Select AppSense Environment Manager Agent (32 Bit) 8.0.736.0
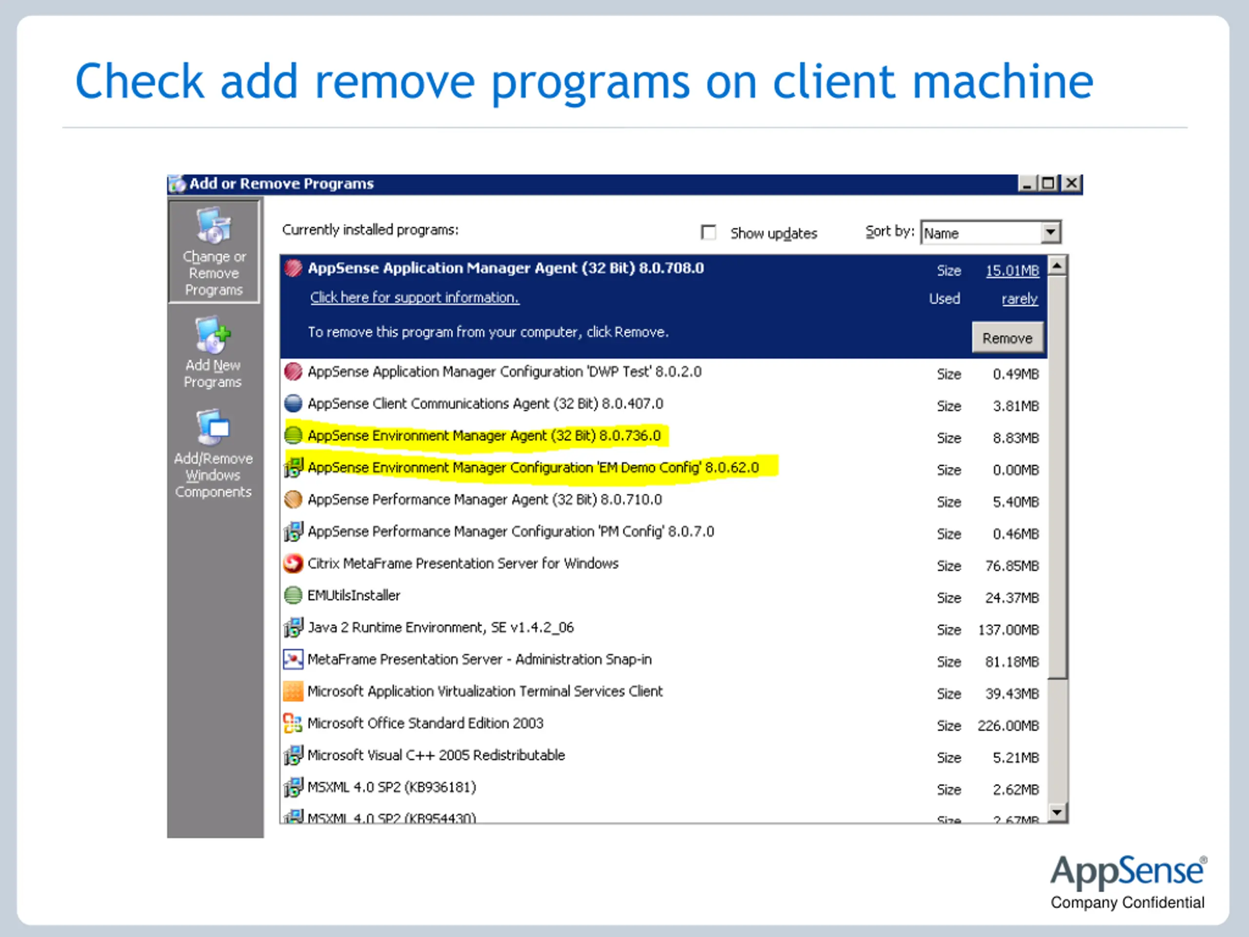The image size is (1249, 937). pos(664,437)
